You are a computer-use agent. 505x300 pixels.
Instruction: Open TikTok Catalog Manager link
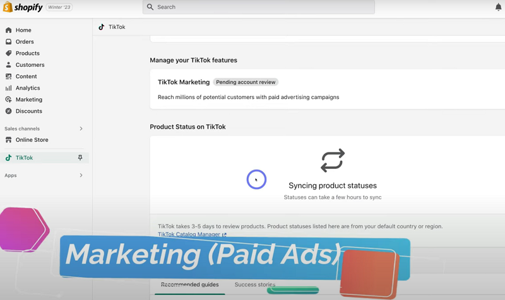pos(189,234)
